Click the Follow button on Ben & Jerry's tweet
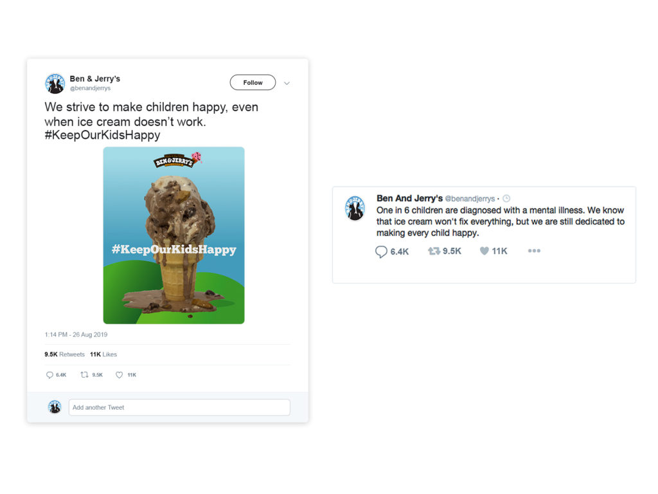The image size is (658, 494). click(253, 82)
